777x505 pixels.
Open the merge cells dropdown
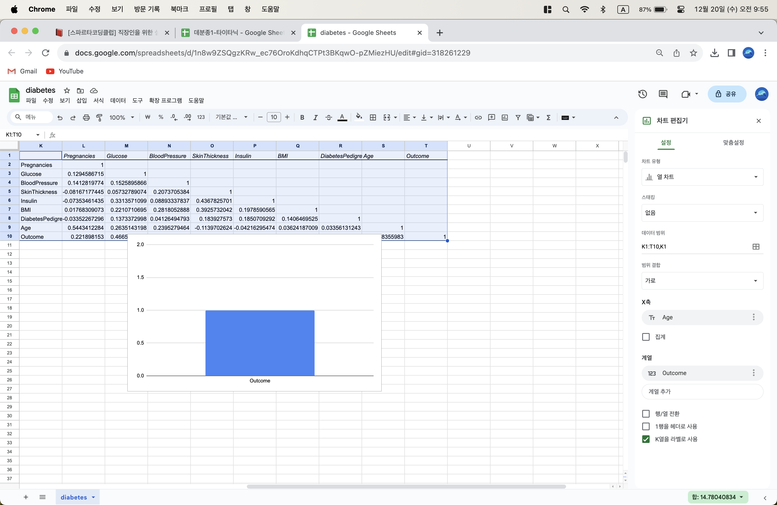(390, 118)
